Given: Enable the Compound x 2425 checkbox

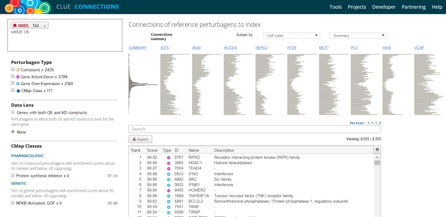Looking at the screenshot, I should pyautogui.click(x=13, y=70).
